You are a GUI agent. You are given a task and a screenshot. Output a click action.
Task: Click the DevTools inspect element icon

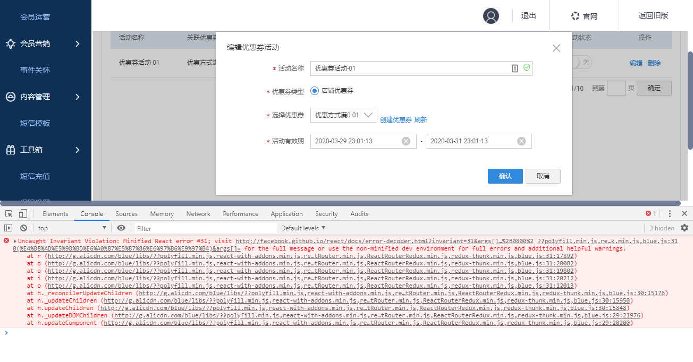coord(9,213)
